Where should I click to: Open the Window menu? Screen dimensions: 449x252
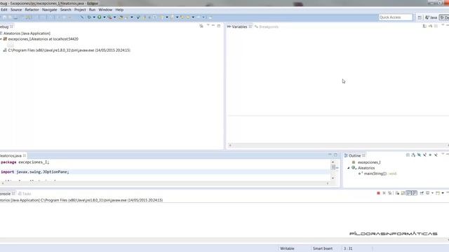click(x=105, y=10)
